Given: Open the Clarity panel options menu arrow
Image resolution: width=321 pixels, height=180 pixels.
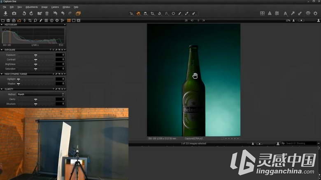Looking at the screenshot, I should [x=65, y=89].
